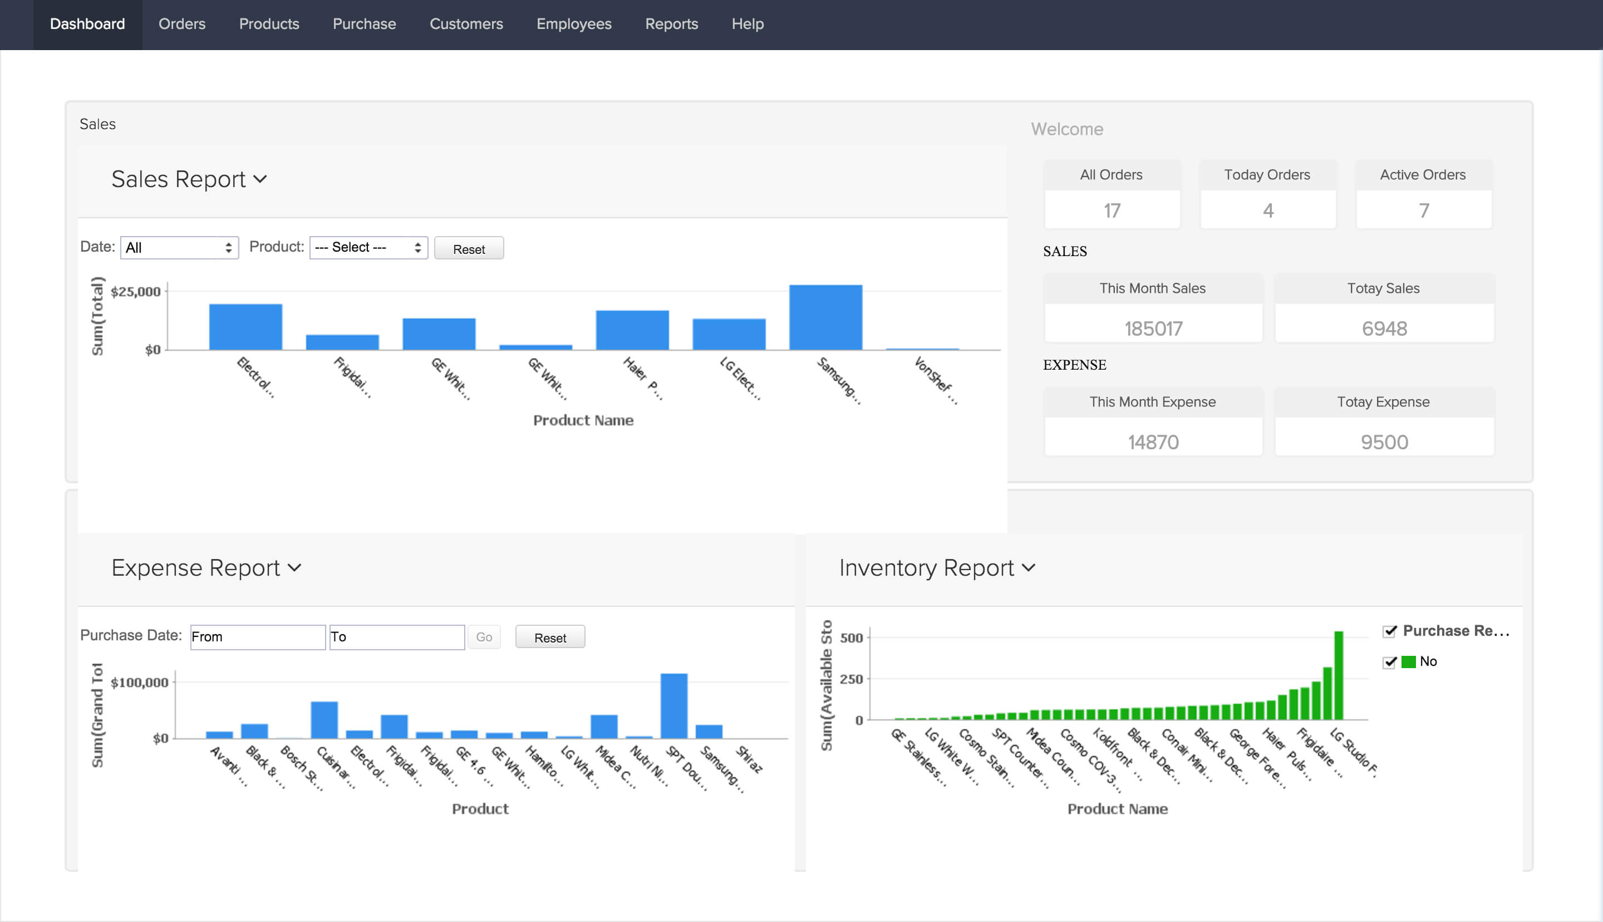Expand the Sales Report chevron
1603x922 pixels.
260,180
